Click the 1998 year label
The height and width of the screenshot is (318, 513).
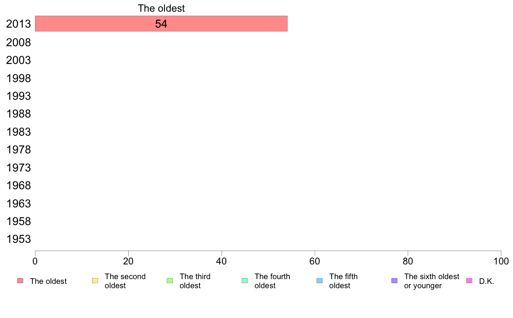[18, 79]
